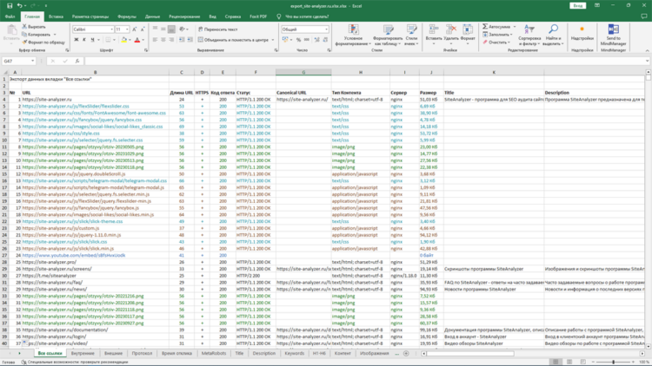Toggle bold formatting
The width and height of the screenshot is (652, 366).
tap(77, 40)
